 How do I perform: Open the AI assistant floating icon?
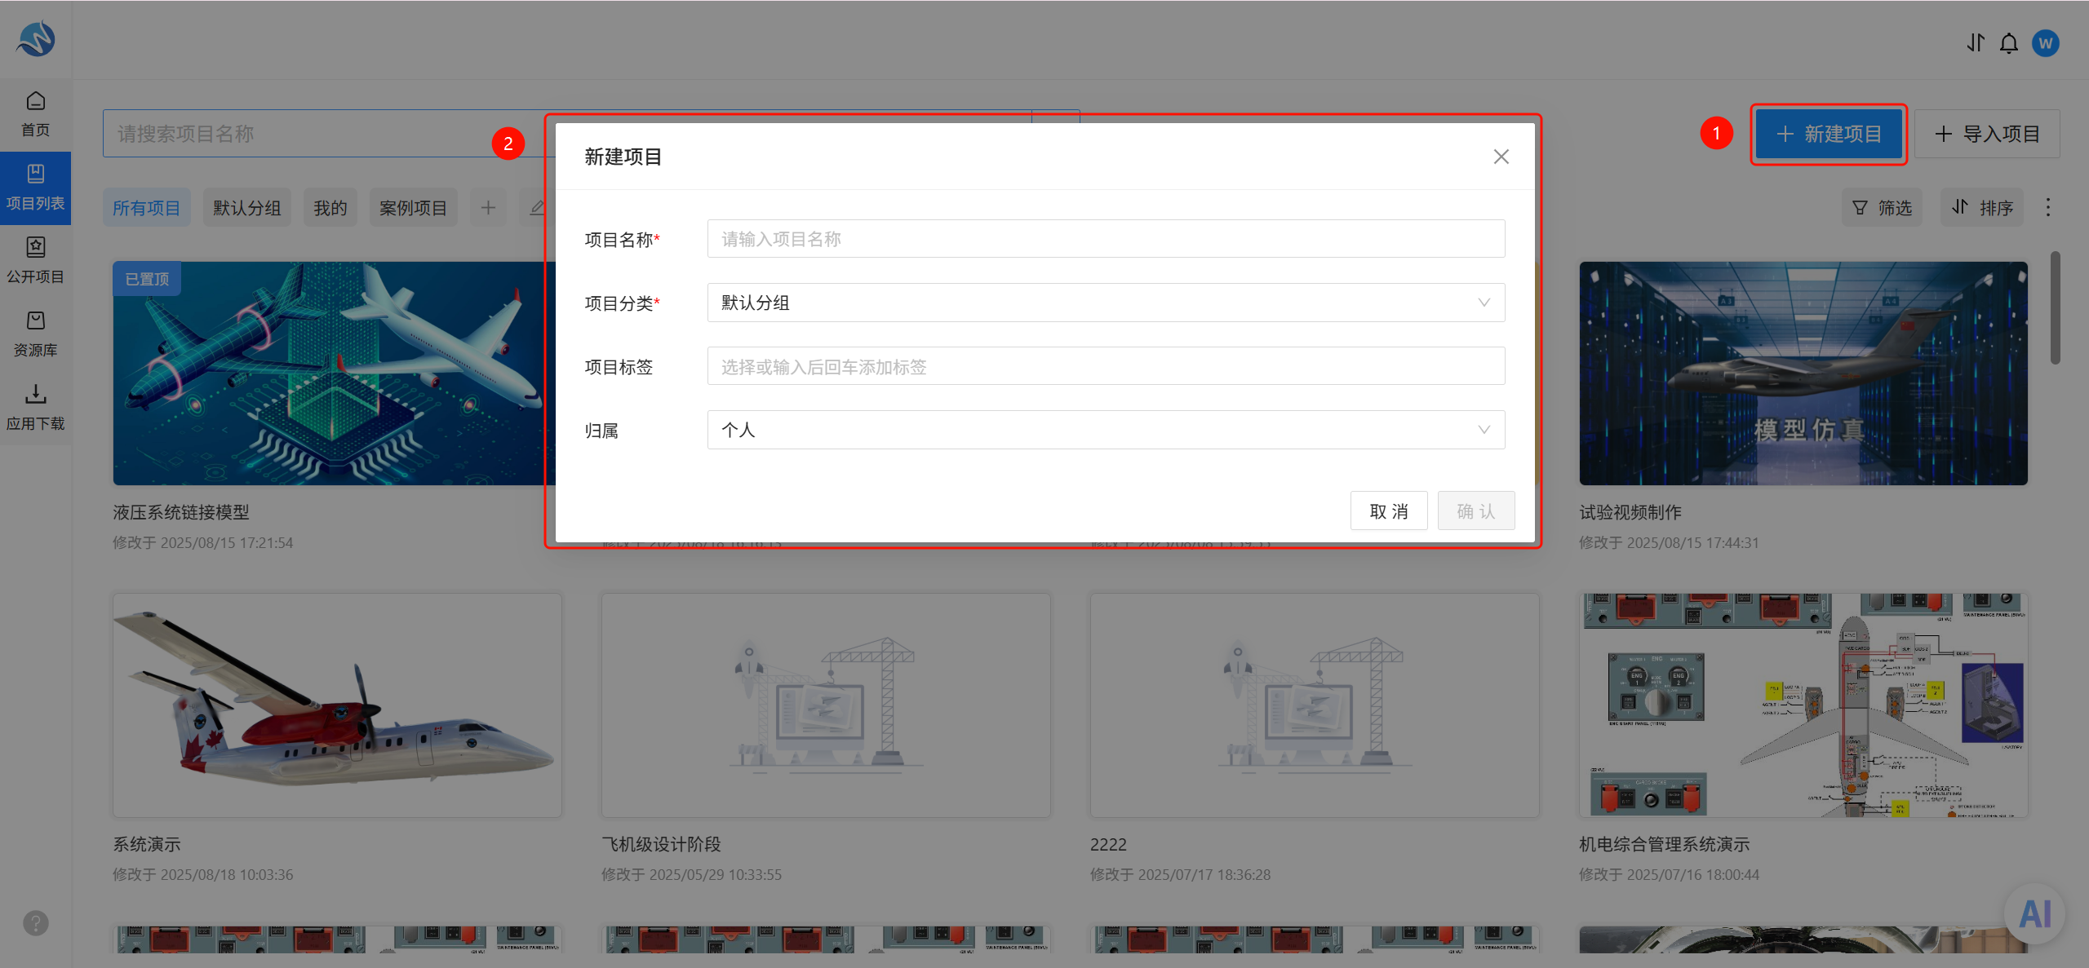2035,913
